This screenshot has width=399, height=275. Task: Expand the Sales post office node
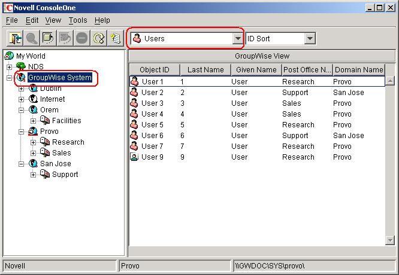[x=34, y=153]
